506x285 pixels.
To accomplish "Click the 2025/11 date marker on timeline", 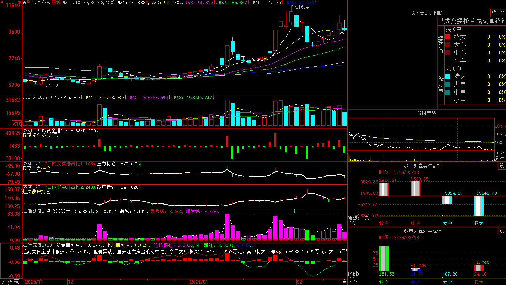I will (34, 282).
